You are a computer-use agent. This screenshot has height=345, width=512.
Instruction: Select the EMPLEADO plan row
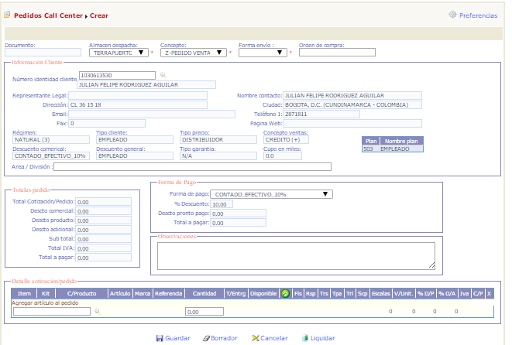[x=393, y=149]
